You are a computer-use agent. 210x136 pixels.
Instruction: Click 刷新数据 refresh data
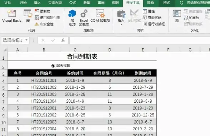pos(193,24)
